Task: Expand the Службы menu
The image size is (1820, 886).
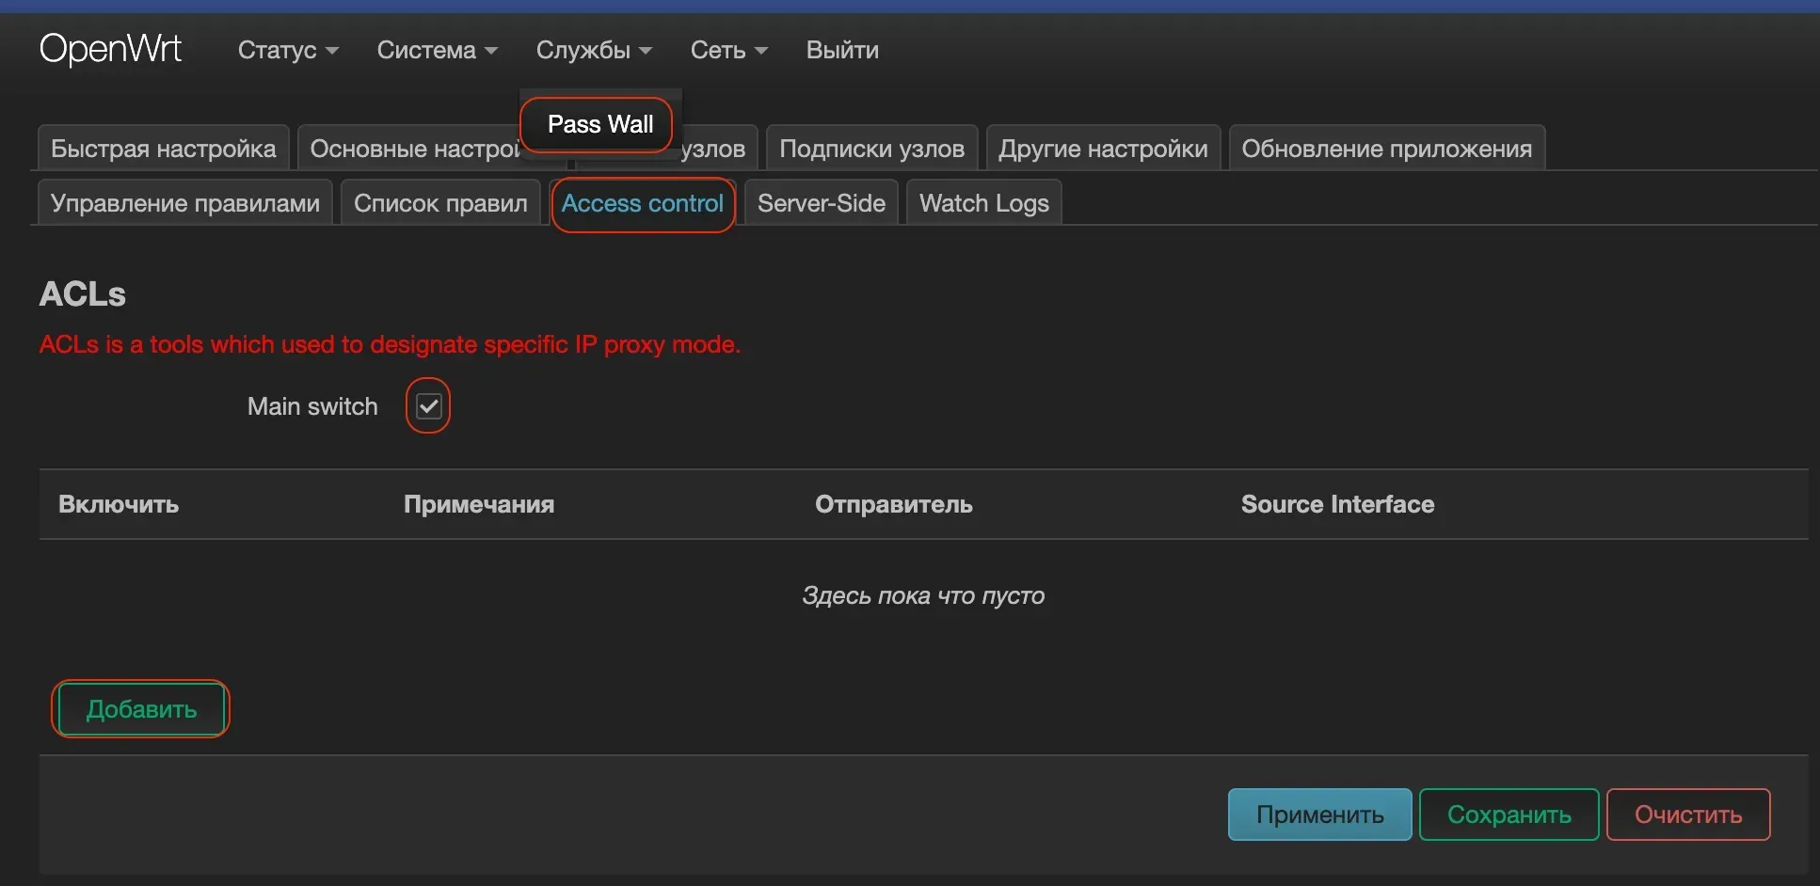Action: (x=594, y=50)
